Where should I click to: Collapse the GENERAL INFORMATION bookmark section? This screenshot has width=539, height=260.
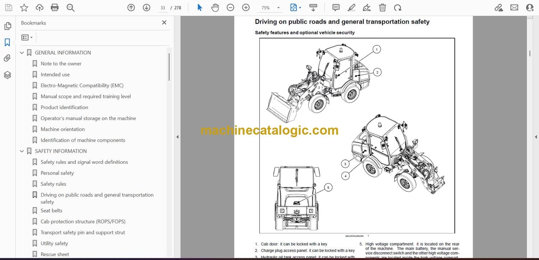pos(22,53)
